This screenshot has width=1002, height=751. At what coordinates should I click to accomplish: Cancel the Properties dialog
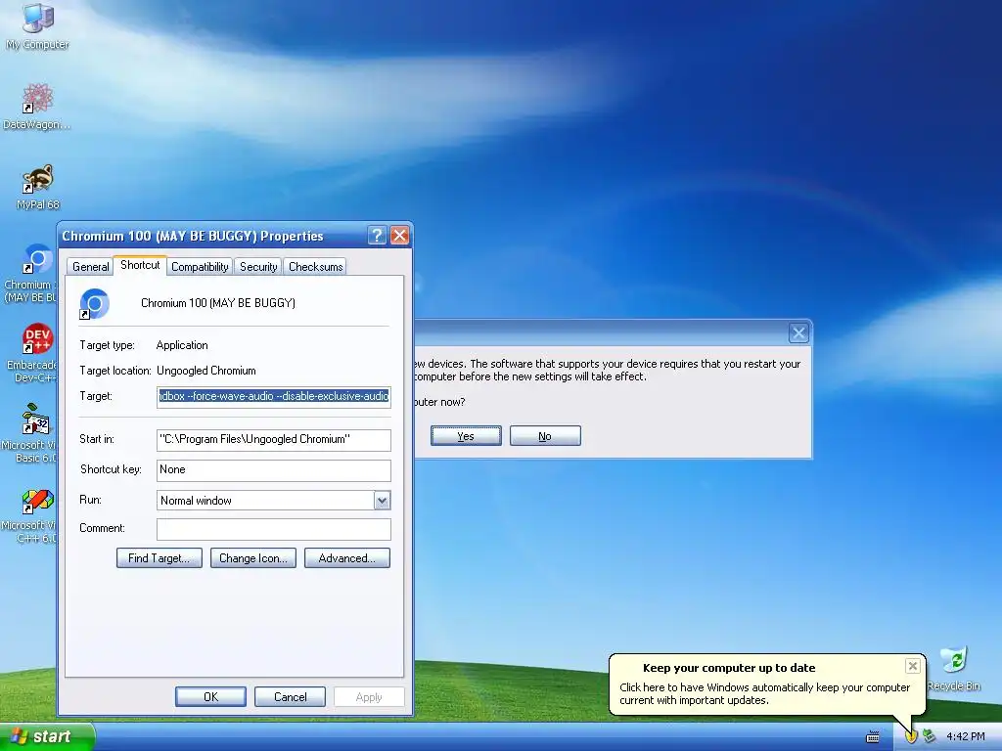pyautogui.click(x=290, y=696)
